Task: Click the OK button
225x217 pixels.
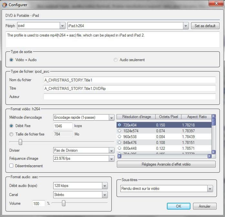Action: [x=179, y=206]
